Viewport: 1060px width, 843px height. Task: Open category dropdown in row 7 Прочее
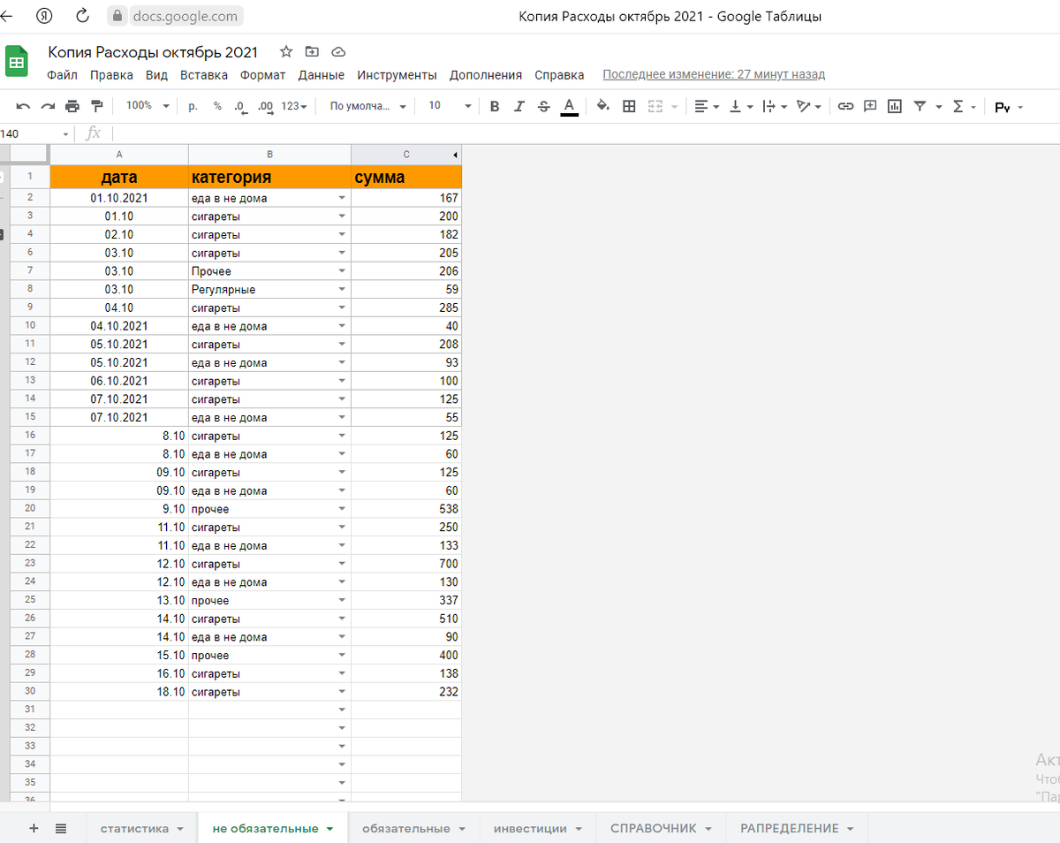tap(342, 271)
